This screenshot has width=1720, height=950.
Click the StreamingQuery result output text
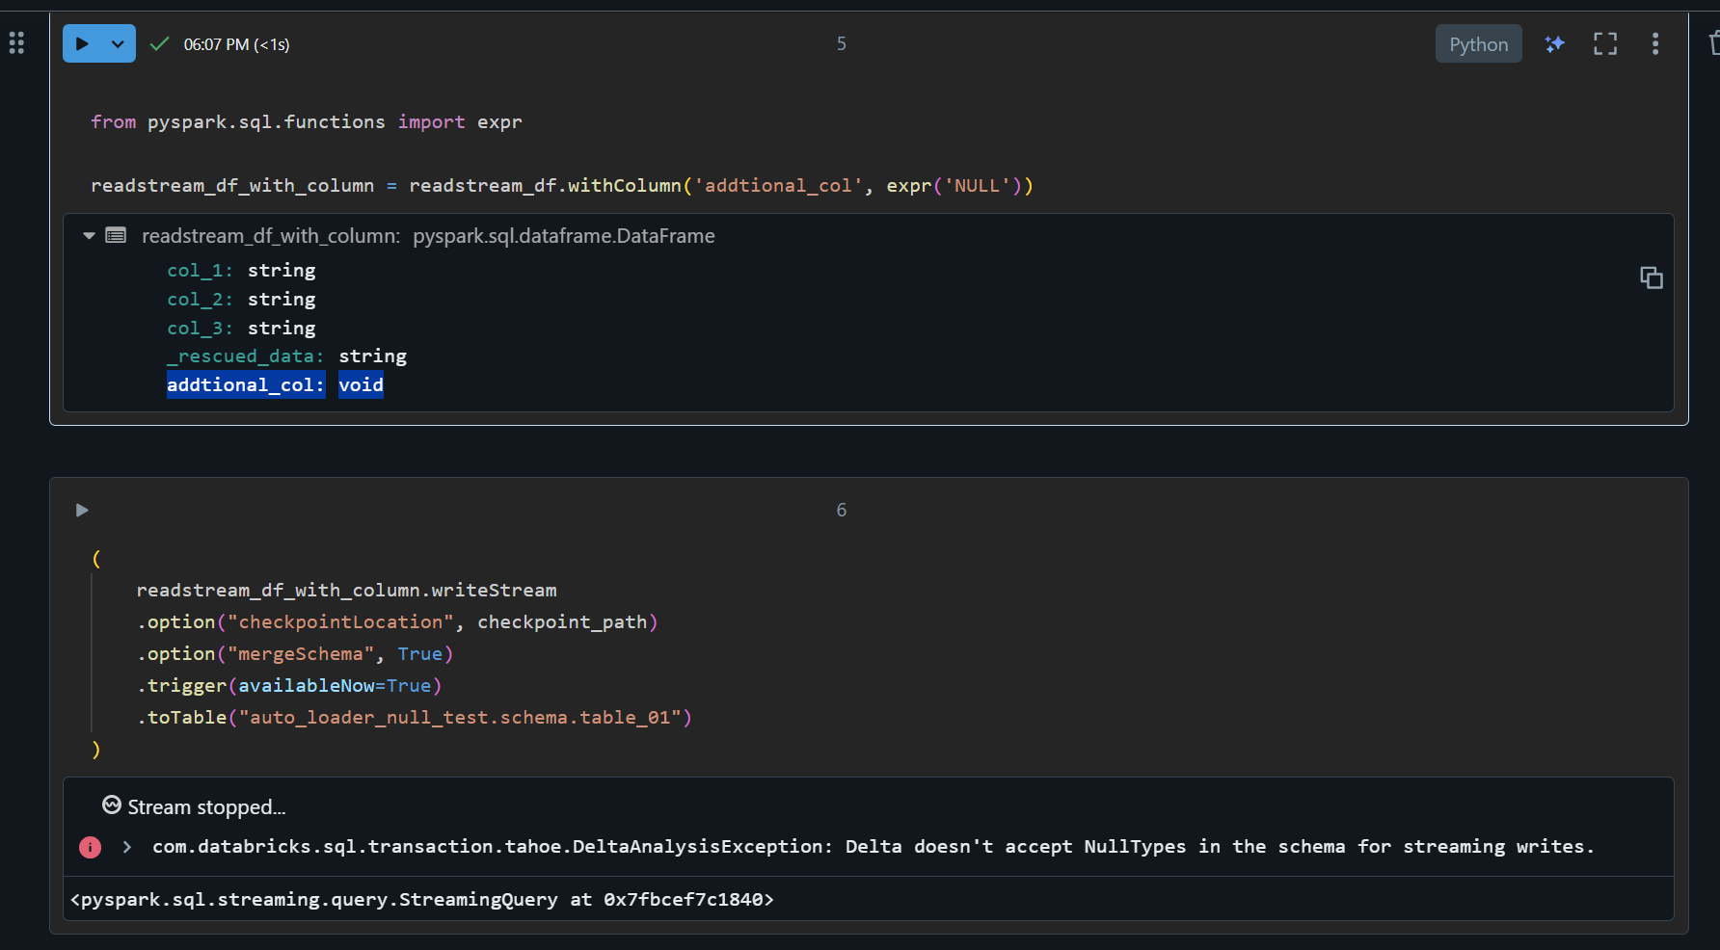point(422,900)
